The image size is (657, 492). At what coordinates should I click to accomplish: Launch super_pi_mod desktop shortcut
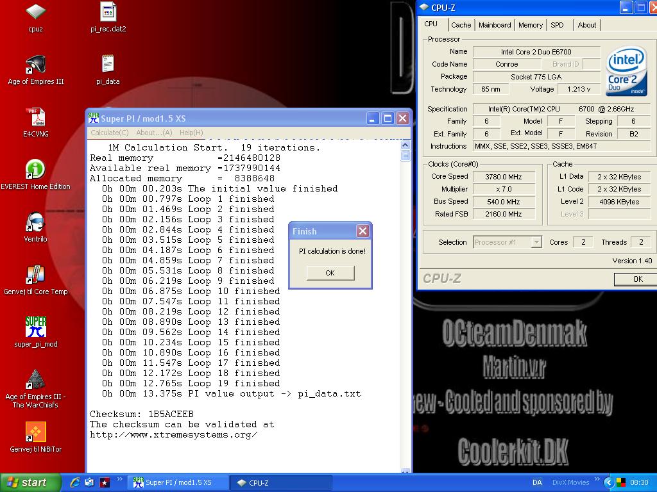(36, 332)
